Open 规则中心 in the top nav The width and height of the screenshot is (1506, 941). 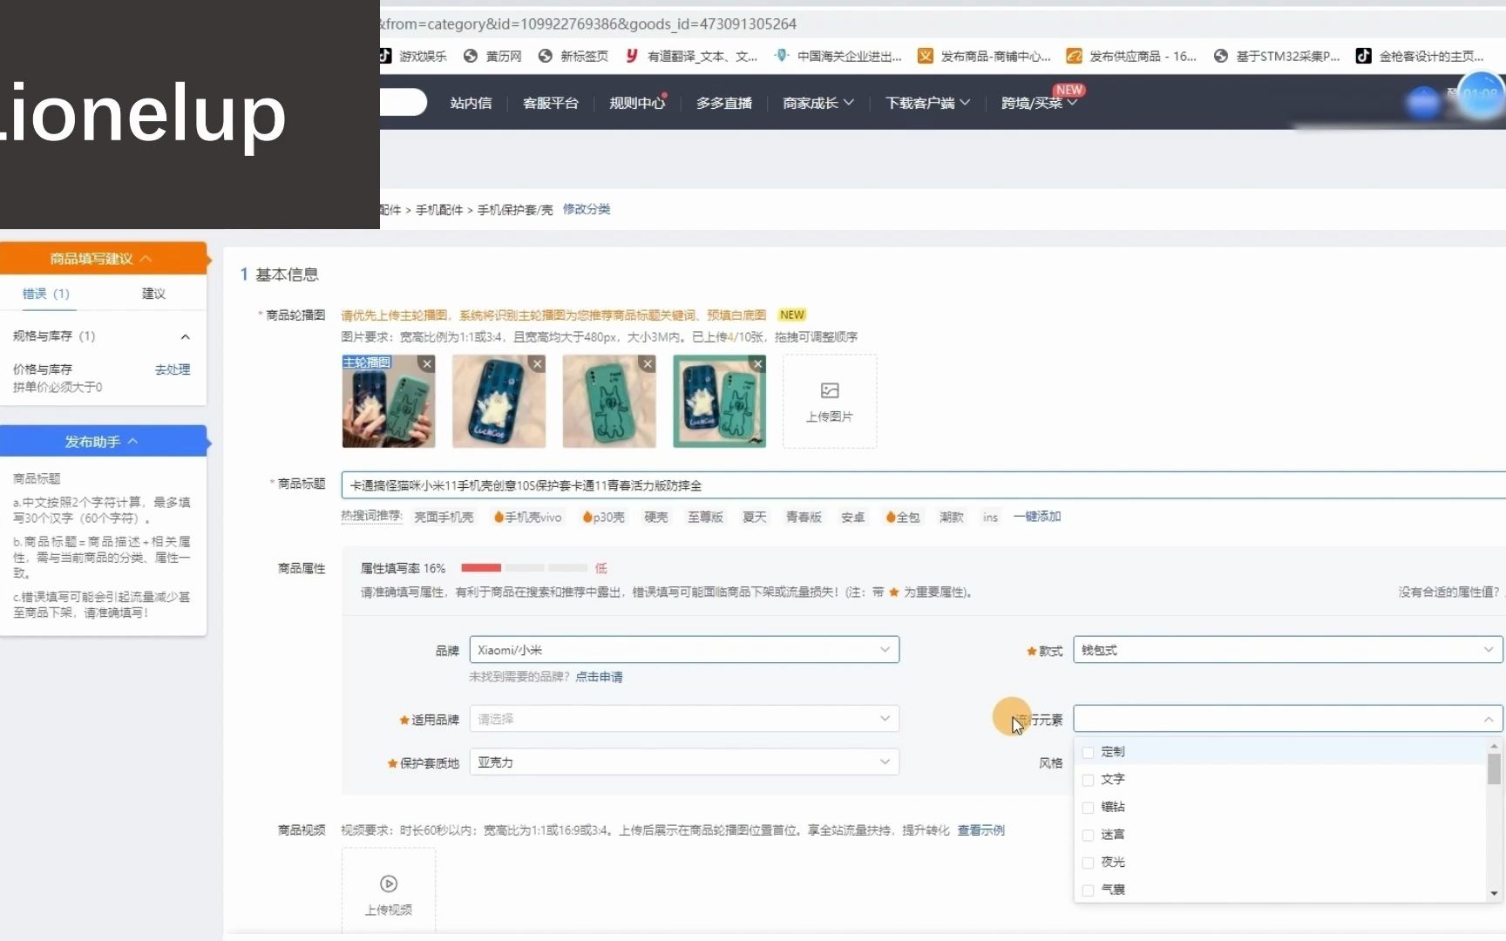pyautogui.click(x=637, y=103)
